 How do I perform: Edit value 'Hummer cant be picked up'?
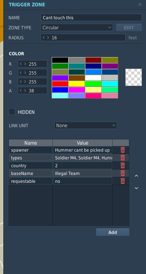82,150
